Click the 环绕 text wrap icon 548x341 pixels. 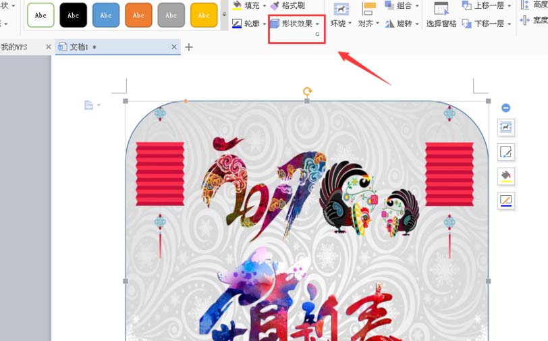pos(341,9)
